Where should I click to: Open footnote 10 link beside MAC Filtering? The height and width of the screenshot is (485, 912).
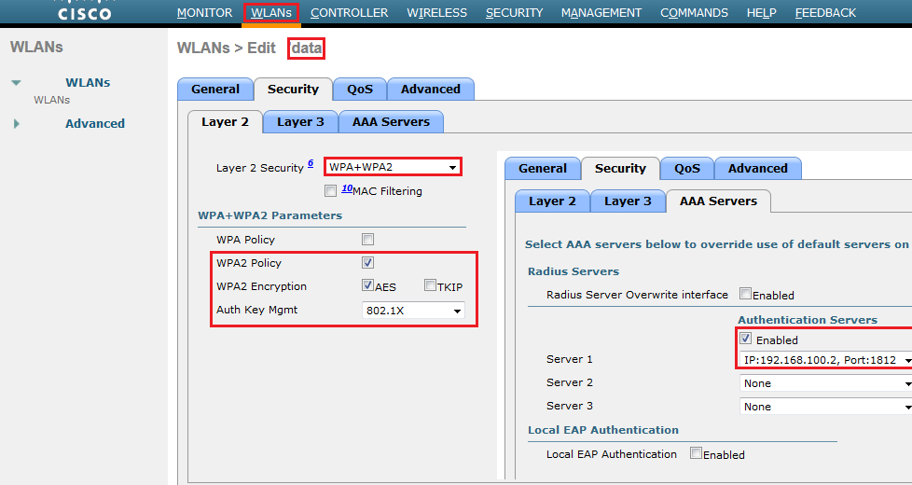(346, 188)
